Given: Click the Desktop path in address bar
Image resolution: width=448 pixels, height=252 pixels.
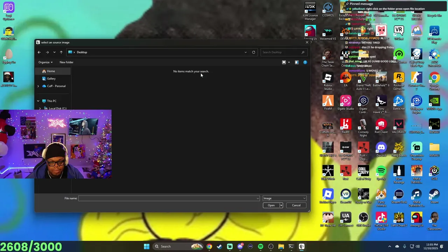Looking at the screenshot, I should pyautogui.click(x=82, y=52).
